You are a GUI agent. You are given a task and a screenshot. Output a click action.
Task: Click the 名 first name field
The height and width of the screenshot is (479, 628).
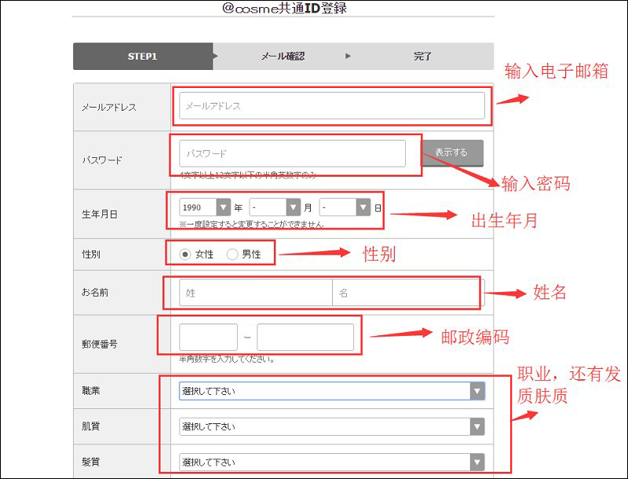click(x=407, y=293)
